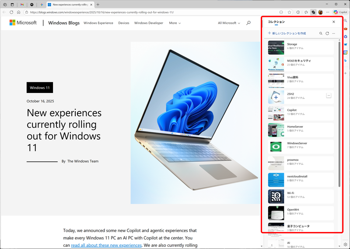This screenshot has width=350, height=249.
Task: Close the 'New experiences currently rolling' tab
Action: [x=91, y=4]
